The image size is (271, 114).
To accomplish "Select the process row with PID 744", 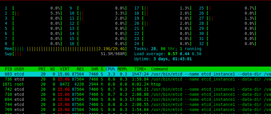I will (x=135, y=104).
